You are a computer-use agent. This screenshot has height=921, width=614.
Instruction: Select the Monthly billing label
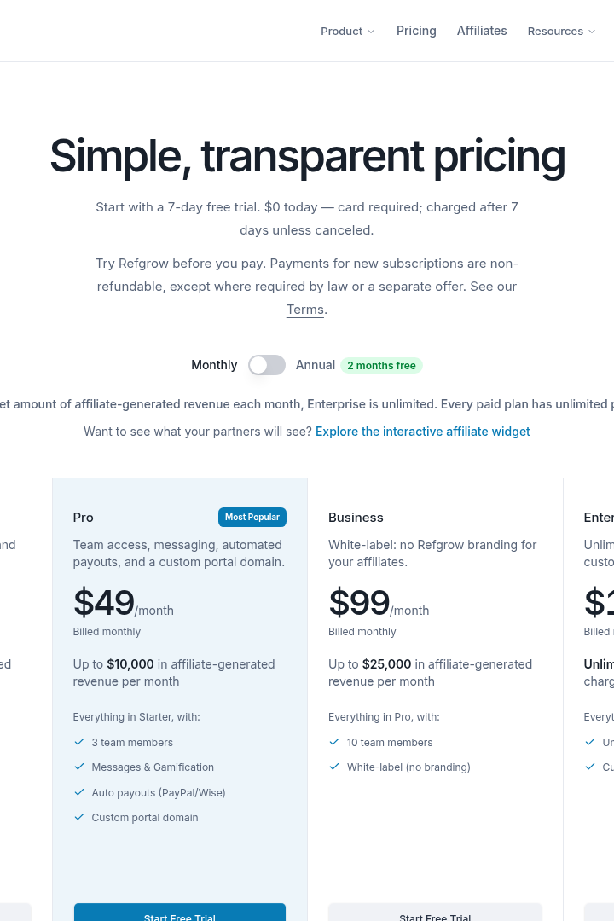[214, 365]
